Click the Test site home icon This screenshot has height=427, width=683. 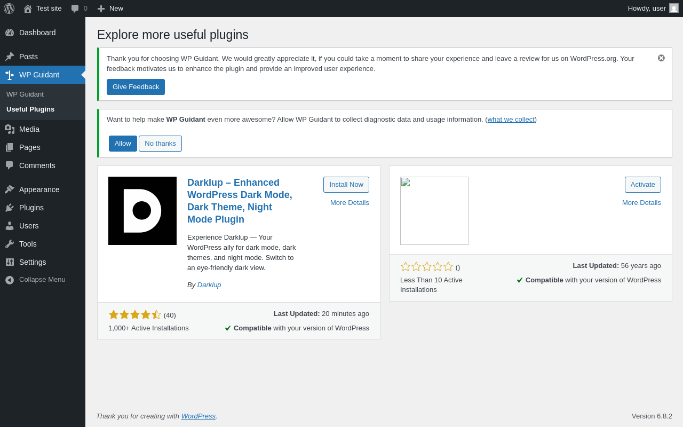(x=28, y=9)
